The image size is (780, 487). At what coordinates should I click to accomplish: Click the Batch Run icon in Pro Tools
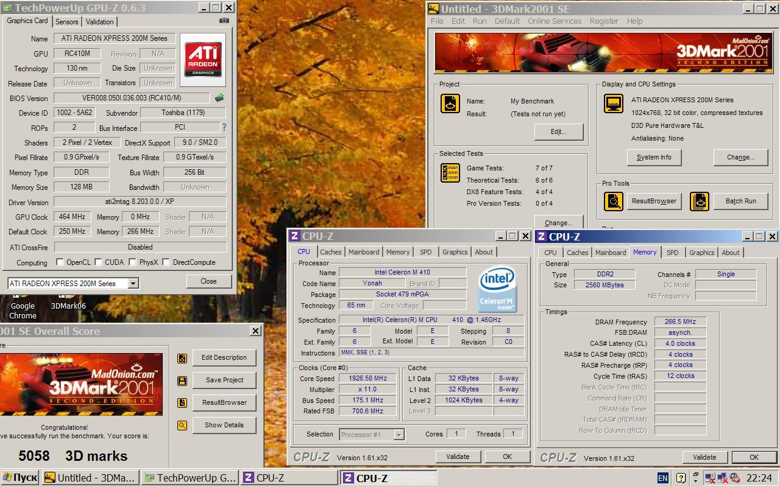[x=700, y=201]
